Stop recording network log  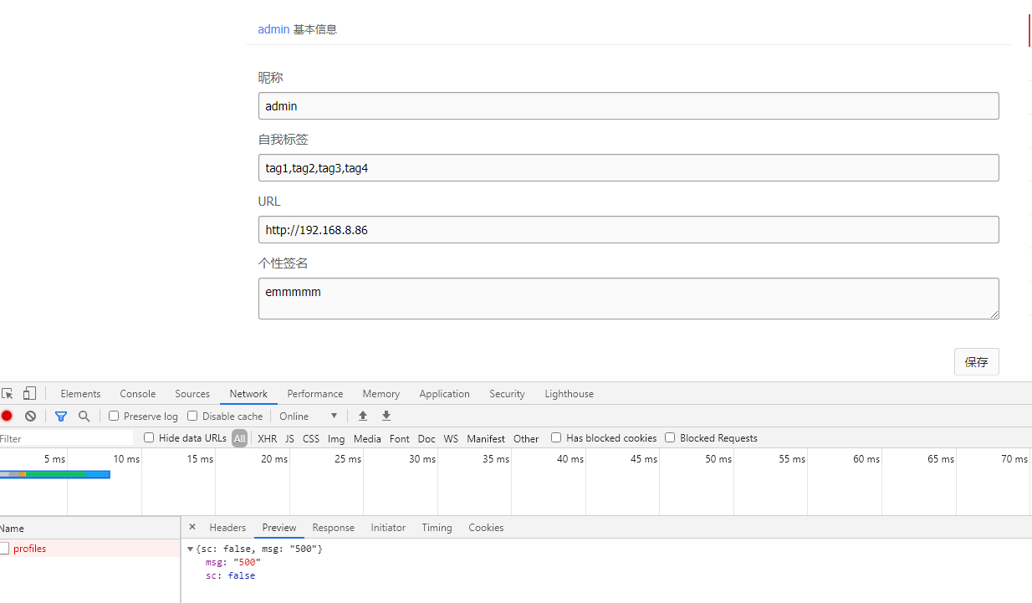(7, 416)
